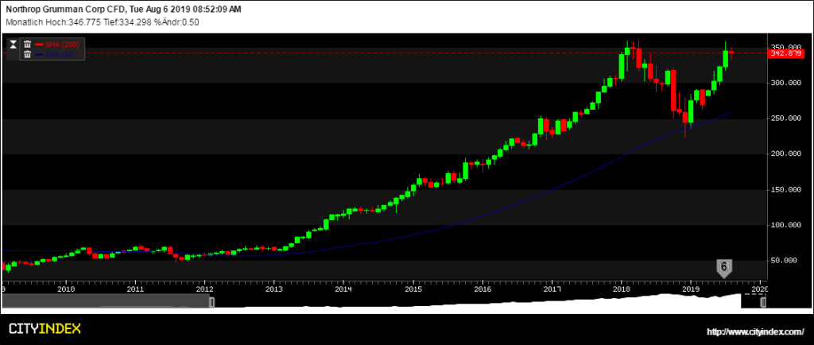Grab the left navigator range handle
This screenshot has width=814, height=345.
[211, 302]
